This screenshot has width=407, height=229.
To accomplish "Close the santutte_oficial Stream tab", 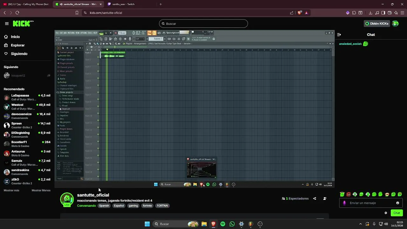I will (101, 4).
